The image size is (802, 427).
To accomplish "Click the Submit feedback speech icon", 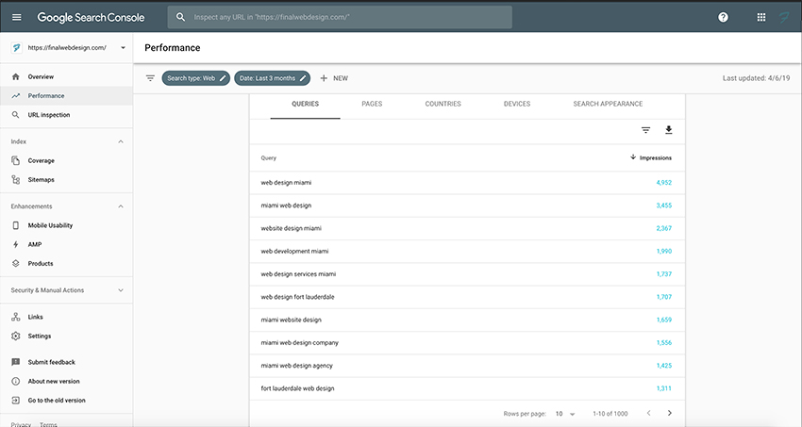I will pos(16,362).
